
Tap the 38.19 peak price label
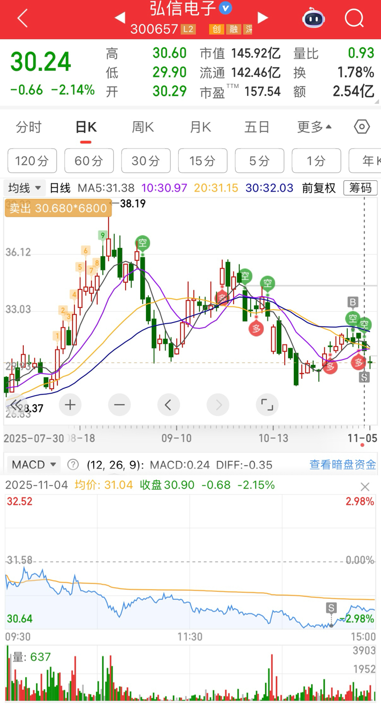click(x=132, y=203)
